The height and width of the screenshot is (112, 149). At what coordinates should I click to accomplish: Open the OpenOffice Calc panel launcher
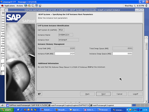[40, 6]
